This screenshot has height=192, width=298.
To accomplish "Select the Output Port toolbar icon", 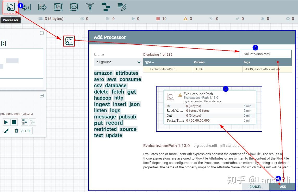I will (42, 7).
